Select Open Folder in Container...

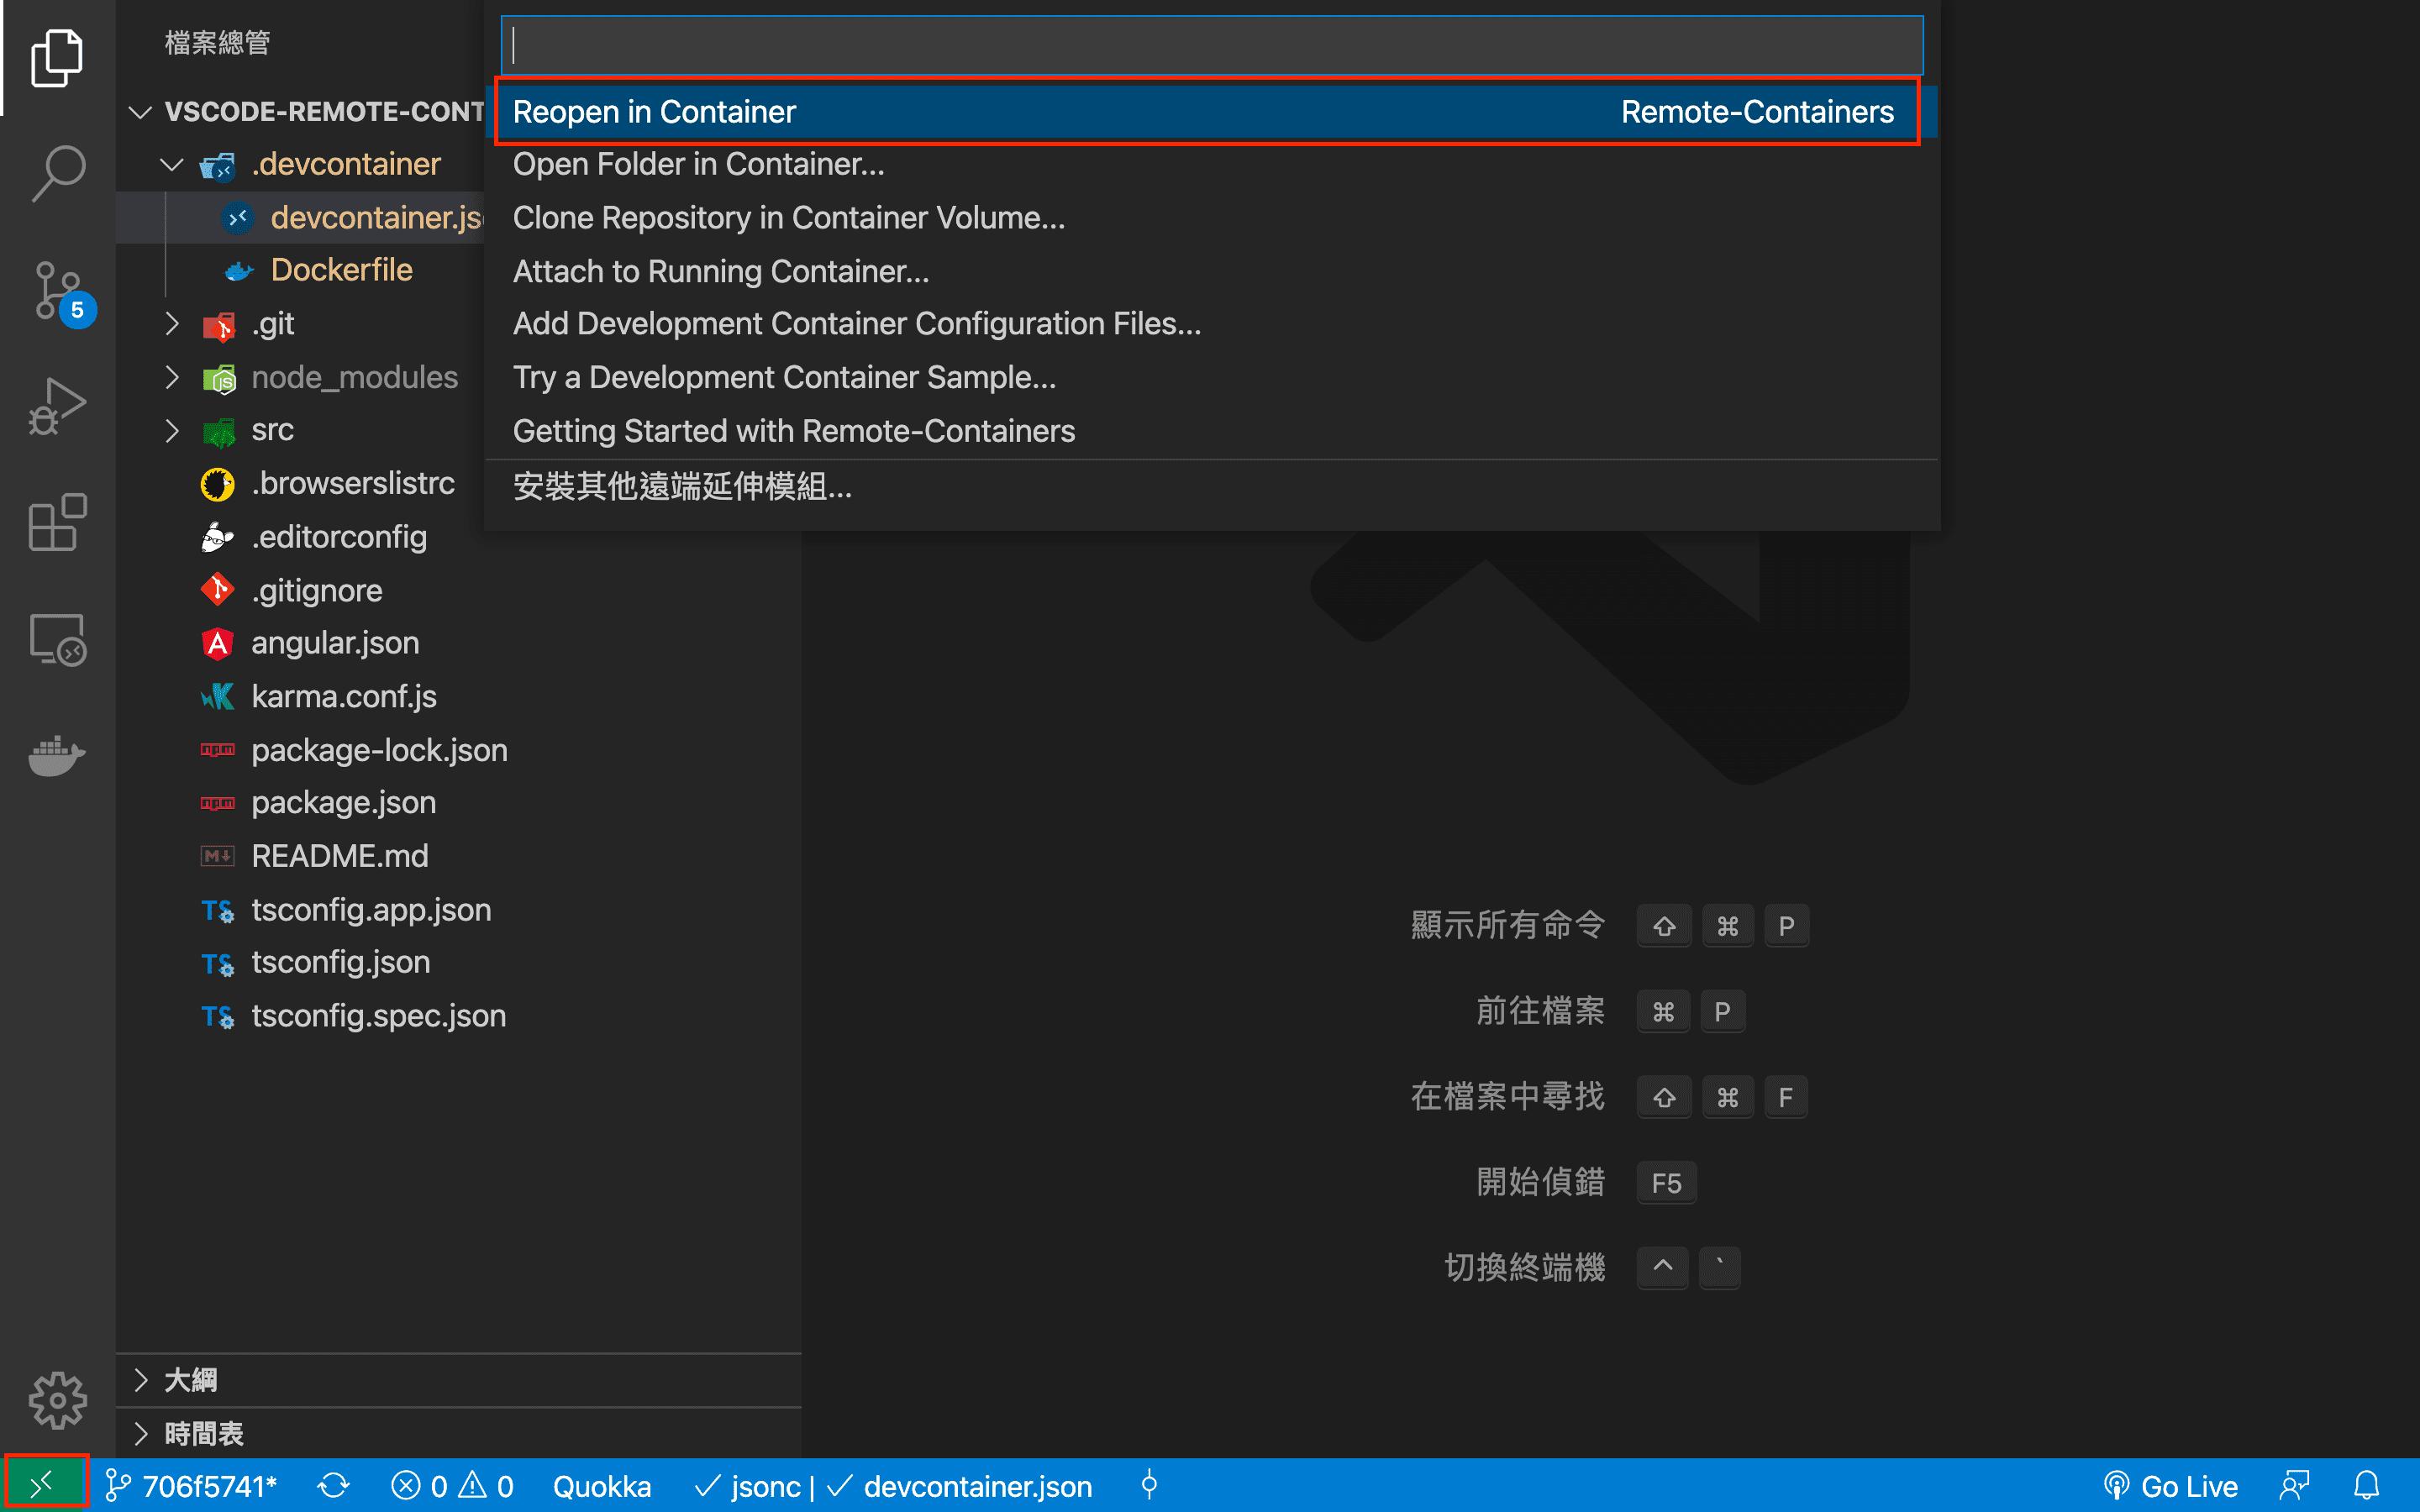(x=1211, y=164)
